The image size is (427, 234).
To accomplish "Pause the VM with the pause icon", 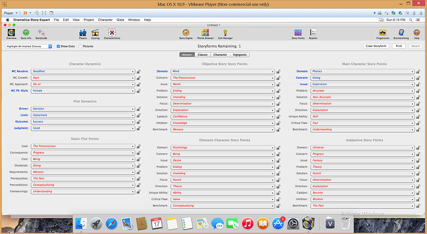I will 25,13.
